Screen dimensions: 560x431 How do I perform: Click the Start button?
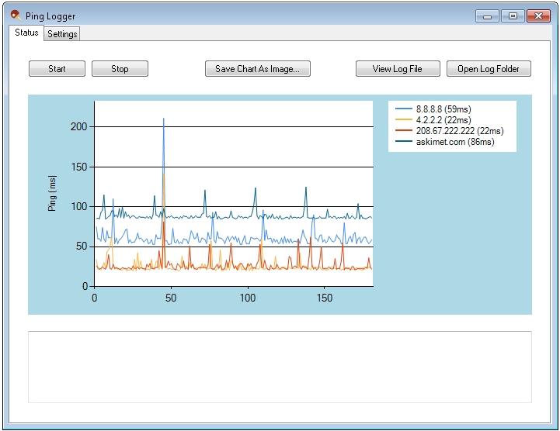coord(57,69)
